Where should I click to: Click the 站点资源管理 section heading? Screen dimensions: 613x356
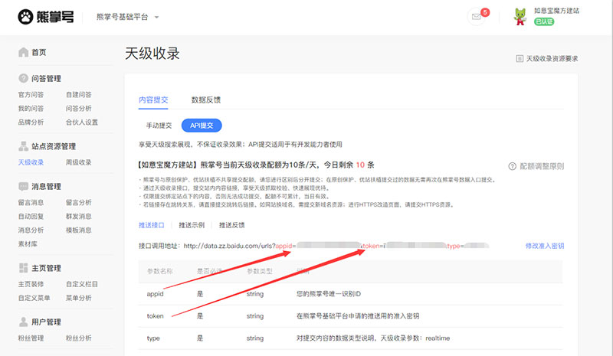[x=54, y=146]
